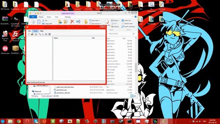220x124 pixels.
Task: Open the Popcorn Time desktop icon
Action: (x=5, y=36)
